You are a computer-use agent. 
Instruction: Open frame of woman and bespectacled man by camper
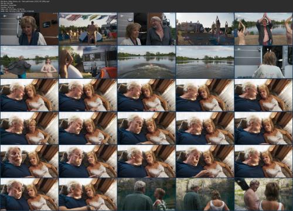point(146,29)
